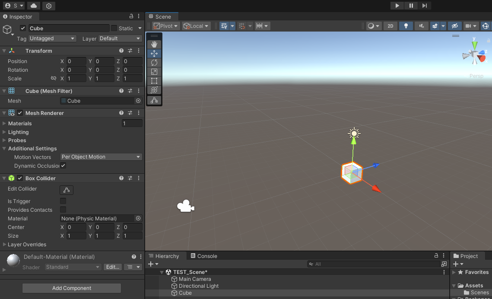Open the Pivot handle position dropdown
The height and width of the screenshot is (299, 492).
166,26
